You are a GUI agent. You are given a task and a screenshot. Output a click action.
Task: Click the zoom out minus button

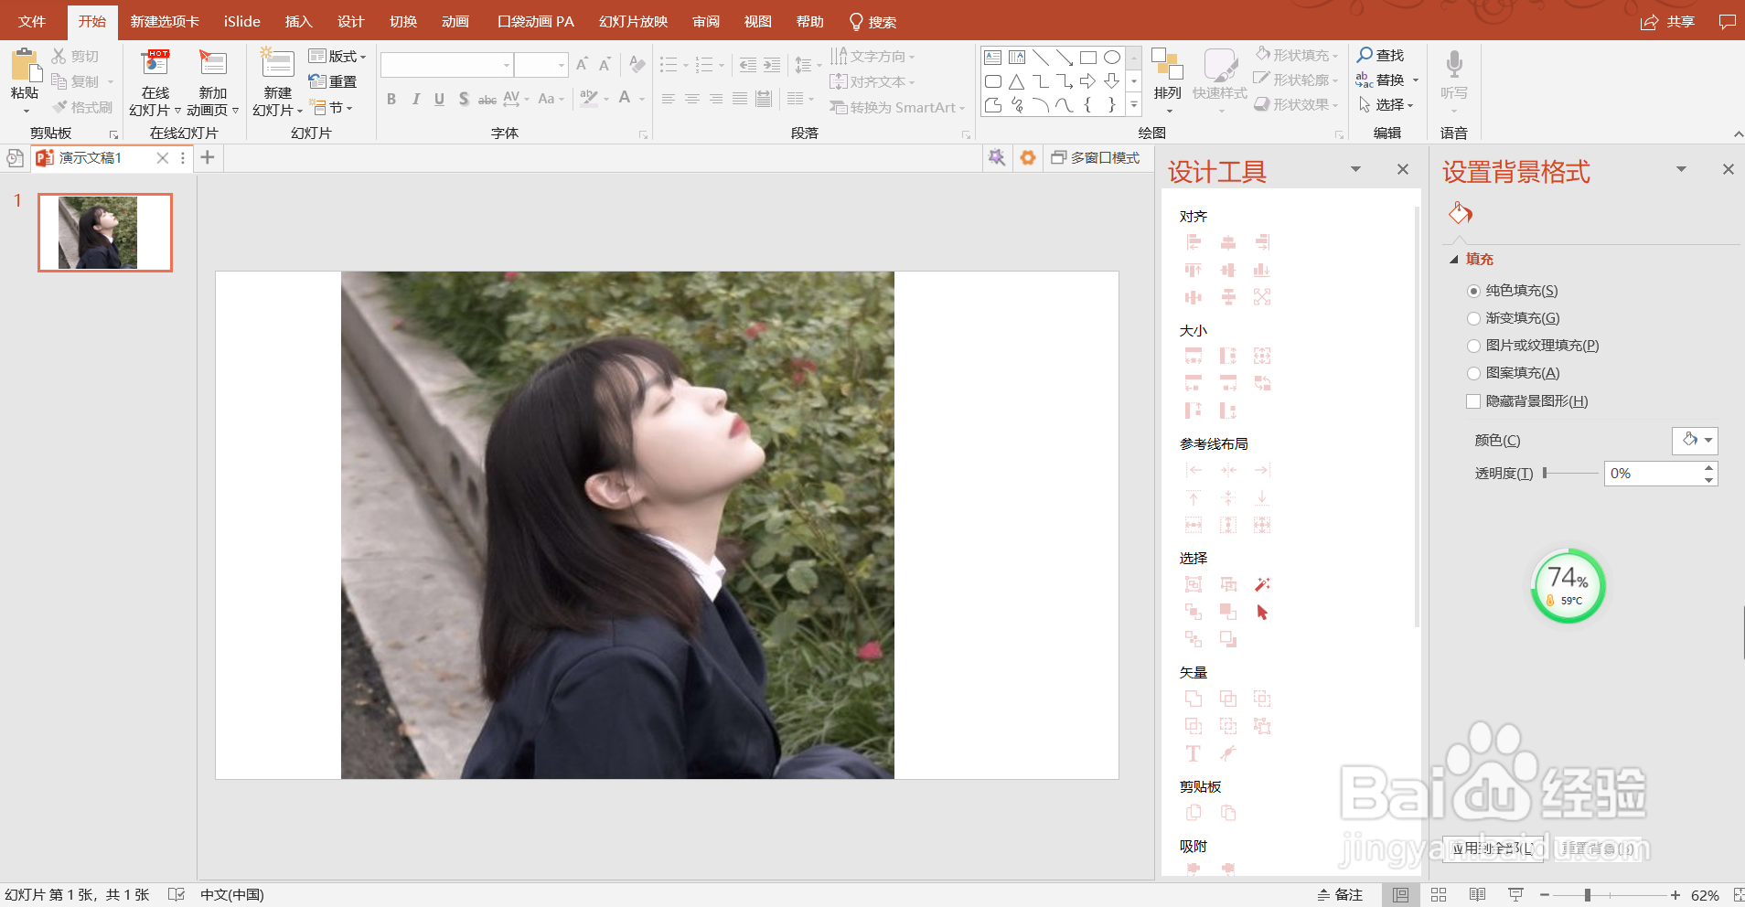[1545, 895]
